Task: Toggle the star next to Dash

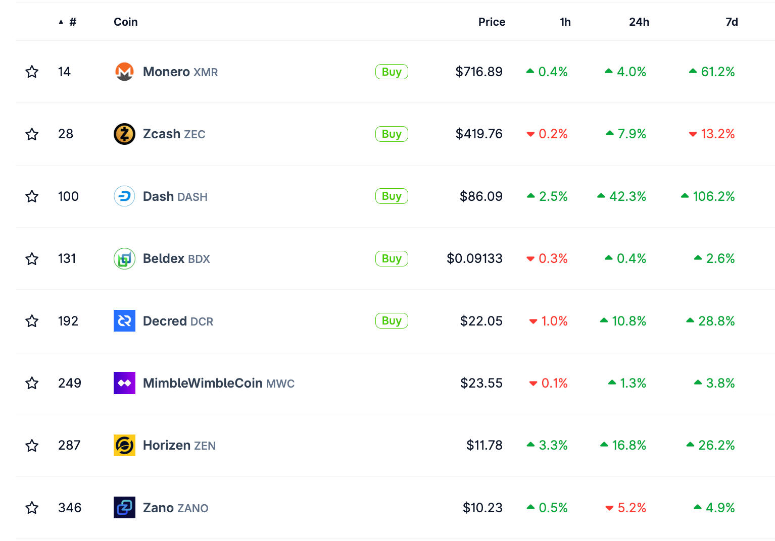Action: tap(32, 196)
